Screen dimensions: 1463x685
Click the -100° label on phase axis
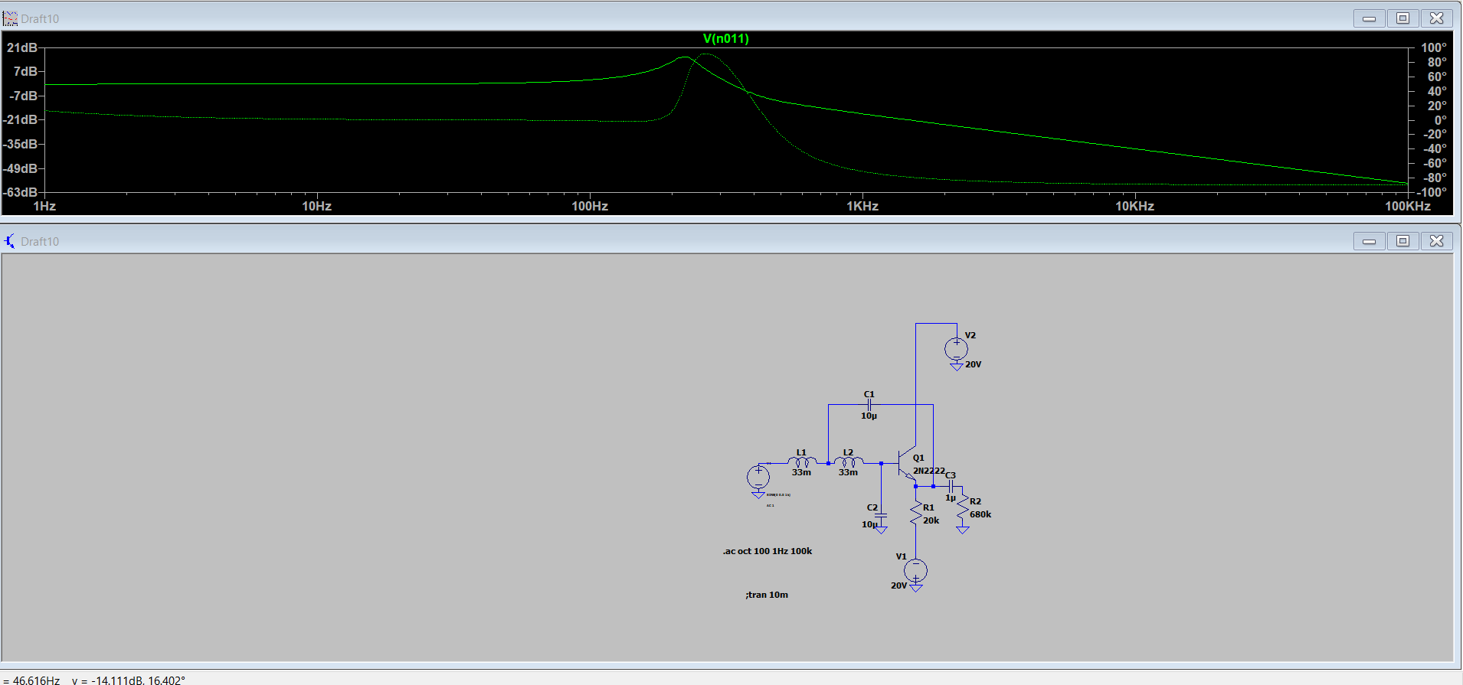1432,192
